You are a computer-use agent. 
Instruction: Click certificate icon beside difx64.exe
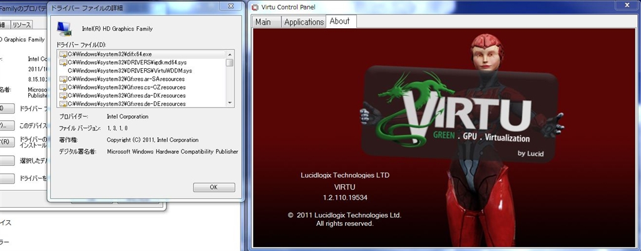pyautogui.click(x=63, y=54)
